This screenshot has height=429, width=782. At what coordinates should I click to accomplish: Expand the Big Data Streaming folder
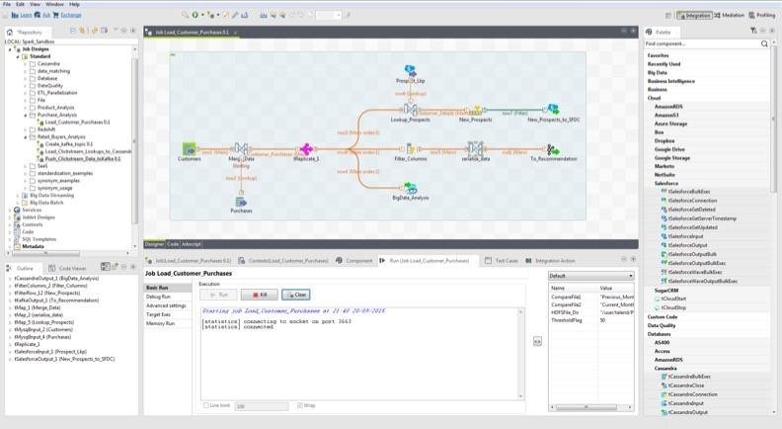pyautogui.click(x=18, y=195)
